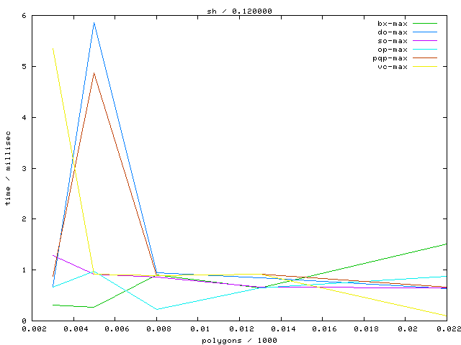Select the so-max legend label
This screenshot has height=345, width=461.
[x=393, y=40]
